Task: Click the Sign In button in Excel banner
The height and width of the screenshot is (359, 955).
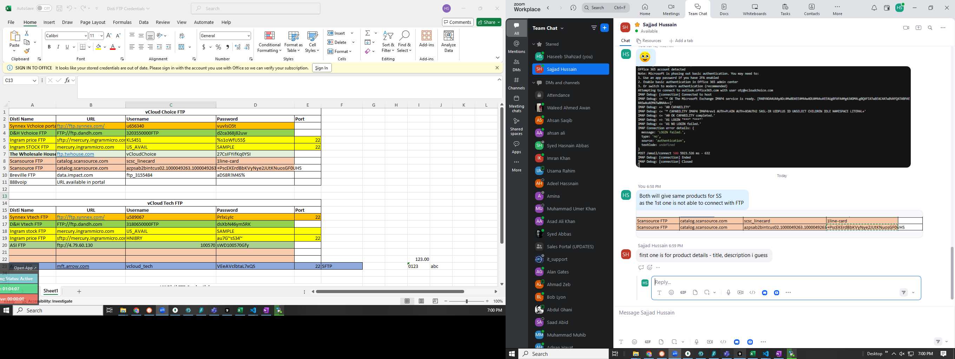Action: (321, 68)
